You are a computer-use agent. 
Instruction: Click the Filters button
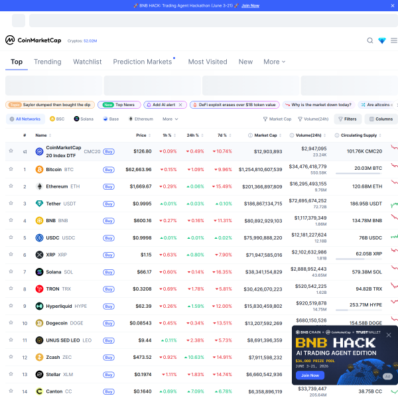pos(348,119)
